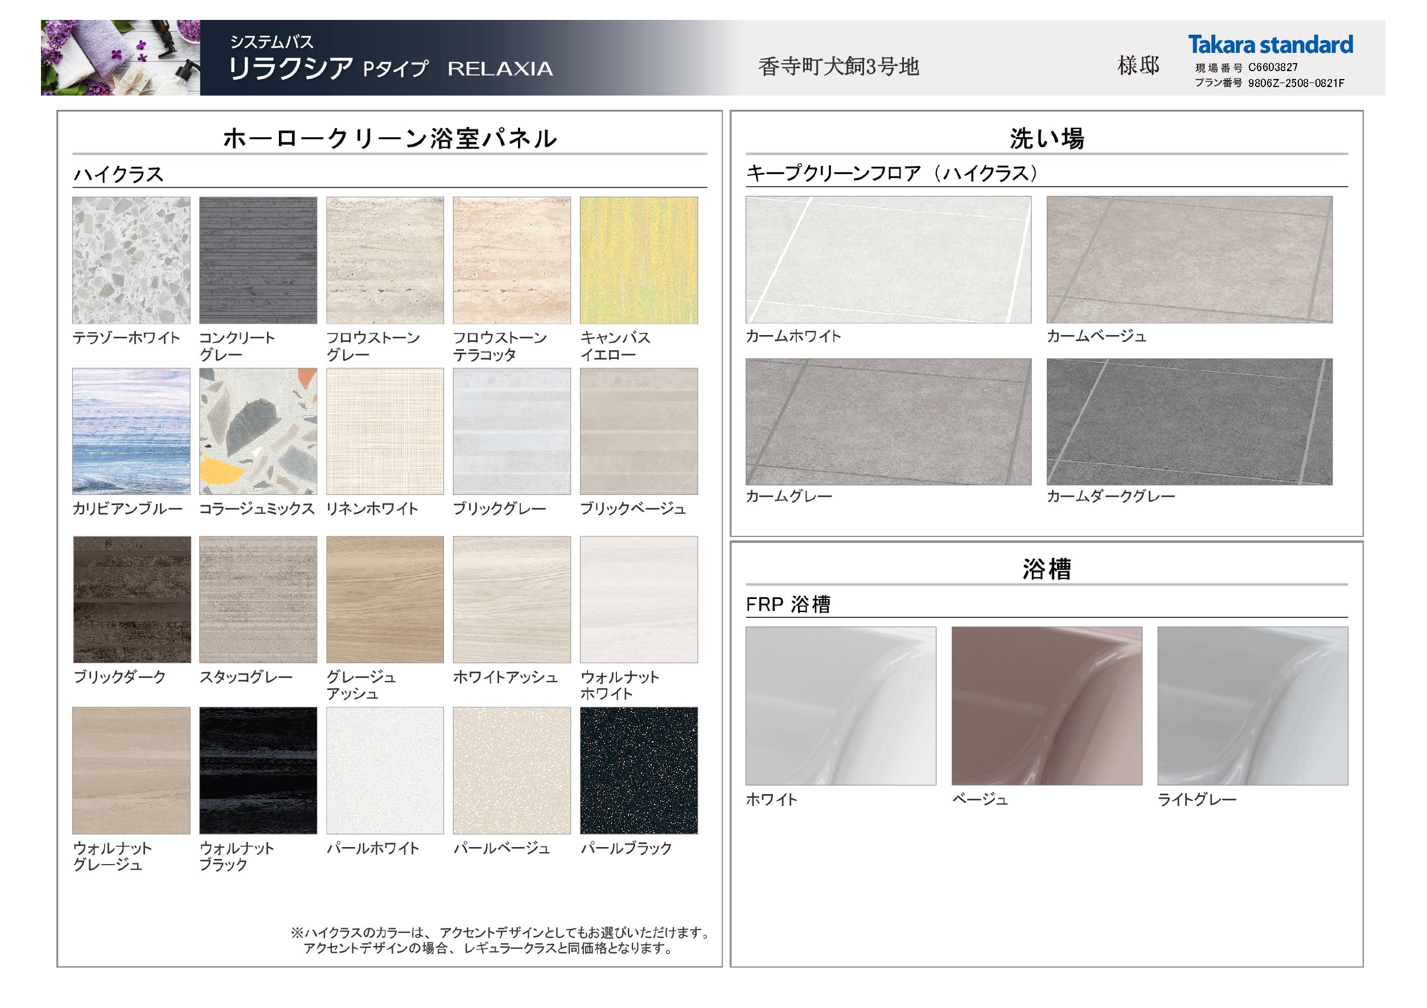
Task: Select the パールブラック panel swatch
Action: (x=638, y=770)
